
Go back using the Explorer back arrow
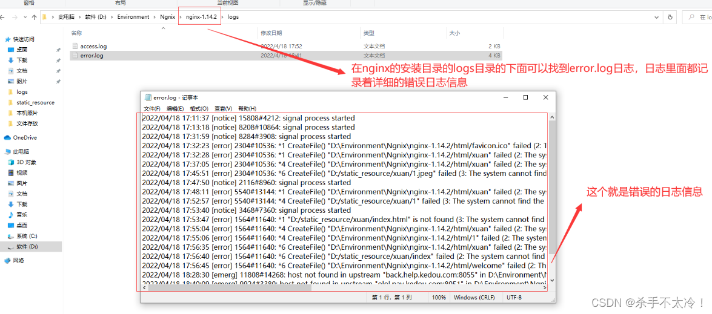click(3, 17)
